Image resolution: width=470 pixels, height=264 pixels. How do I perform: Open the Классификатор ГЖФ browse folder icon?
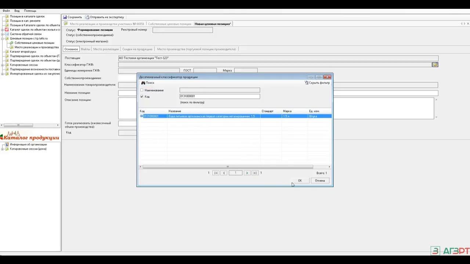[x=435, y=65]
